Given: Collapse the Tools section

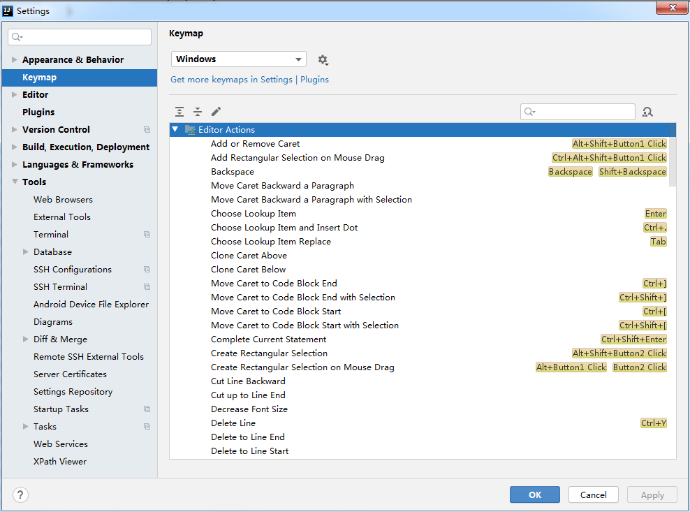Looking at the screenshot, I should pos(15,182).
